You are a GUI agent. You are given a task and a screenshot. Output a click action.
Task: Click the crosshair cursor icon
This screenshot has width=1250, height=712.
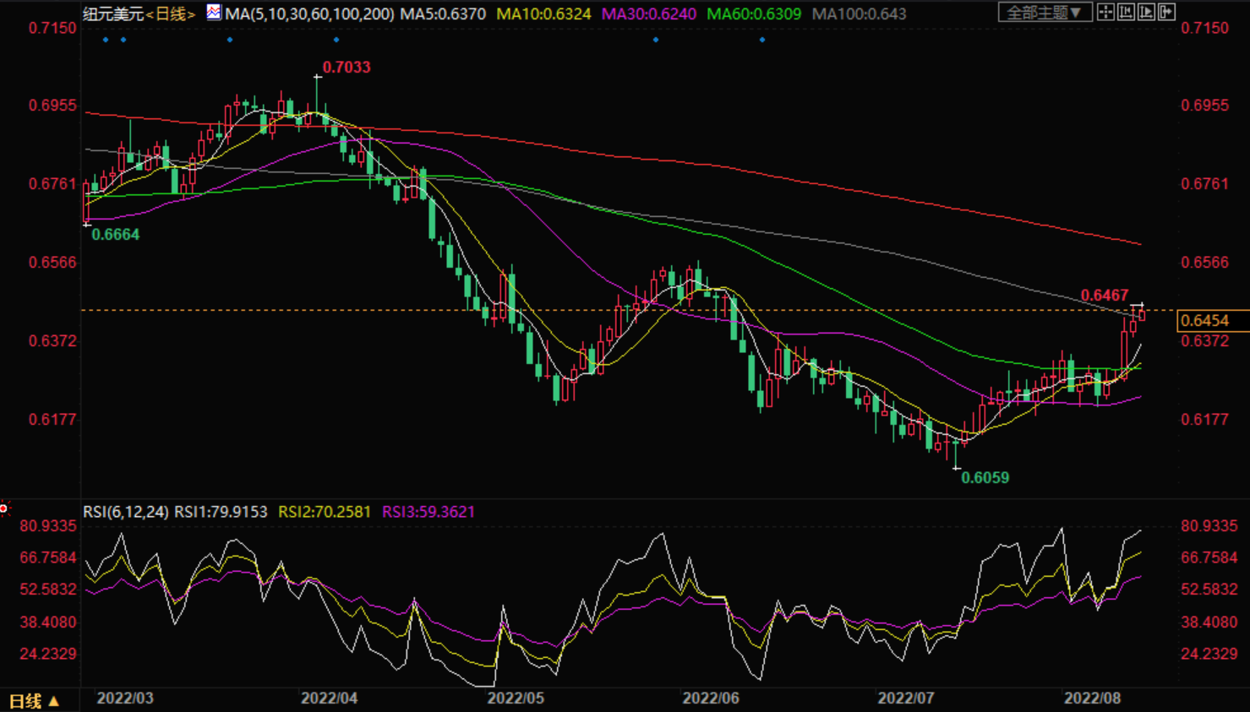pos(1105,13)
